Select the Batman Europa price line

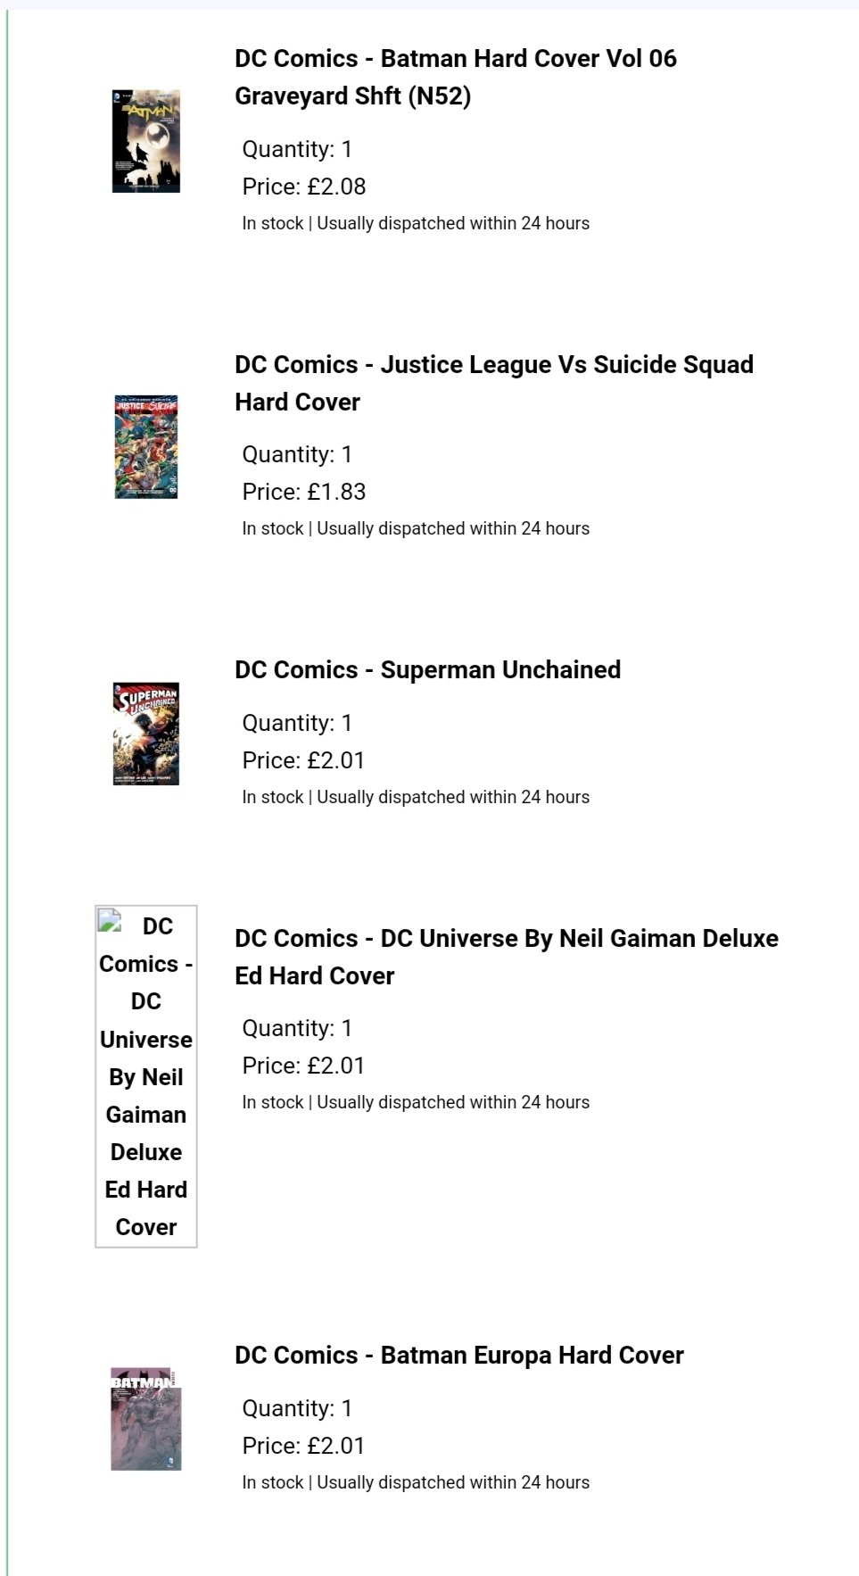[x=304, y=1446]
